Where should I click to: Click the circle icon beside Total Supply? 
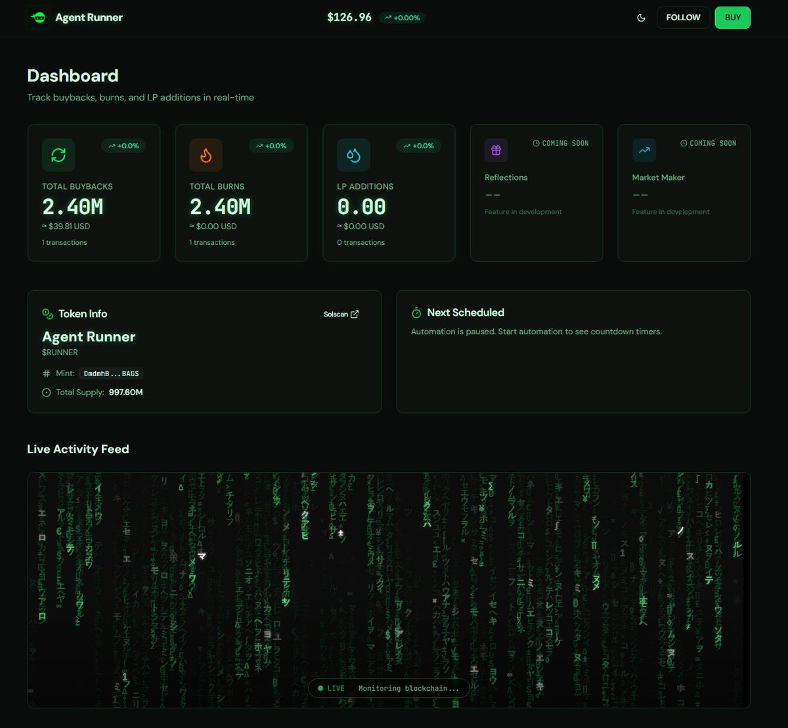(45, 392)
